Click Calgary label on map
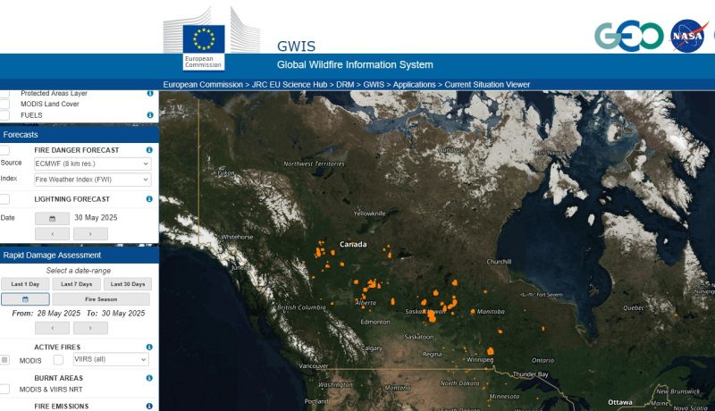This screenshot has height=411, width=715. point(372,348)
